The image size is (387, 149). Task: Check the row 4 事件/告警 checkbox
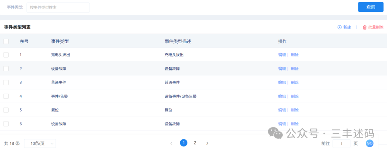[6, 96]
